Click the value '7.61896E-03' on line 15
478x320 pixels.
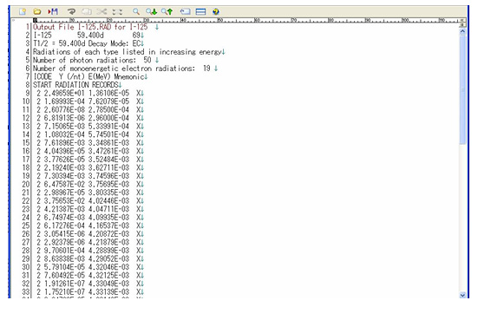coord(64,143)
